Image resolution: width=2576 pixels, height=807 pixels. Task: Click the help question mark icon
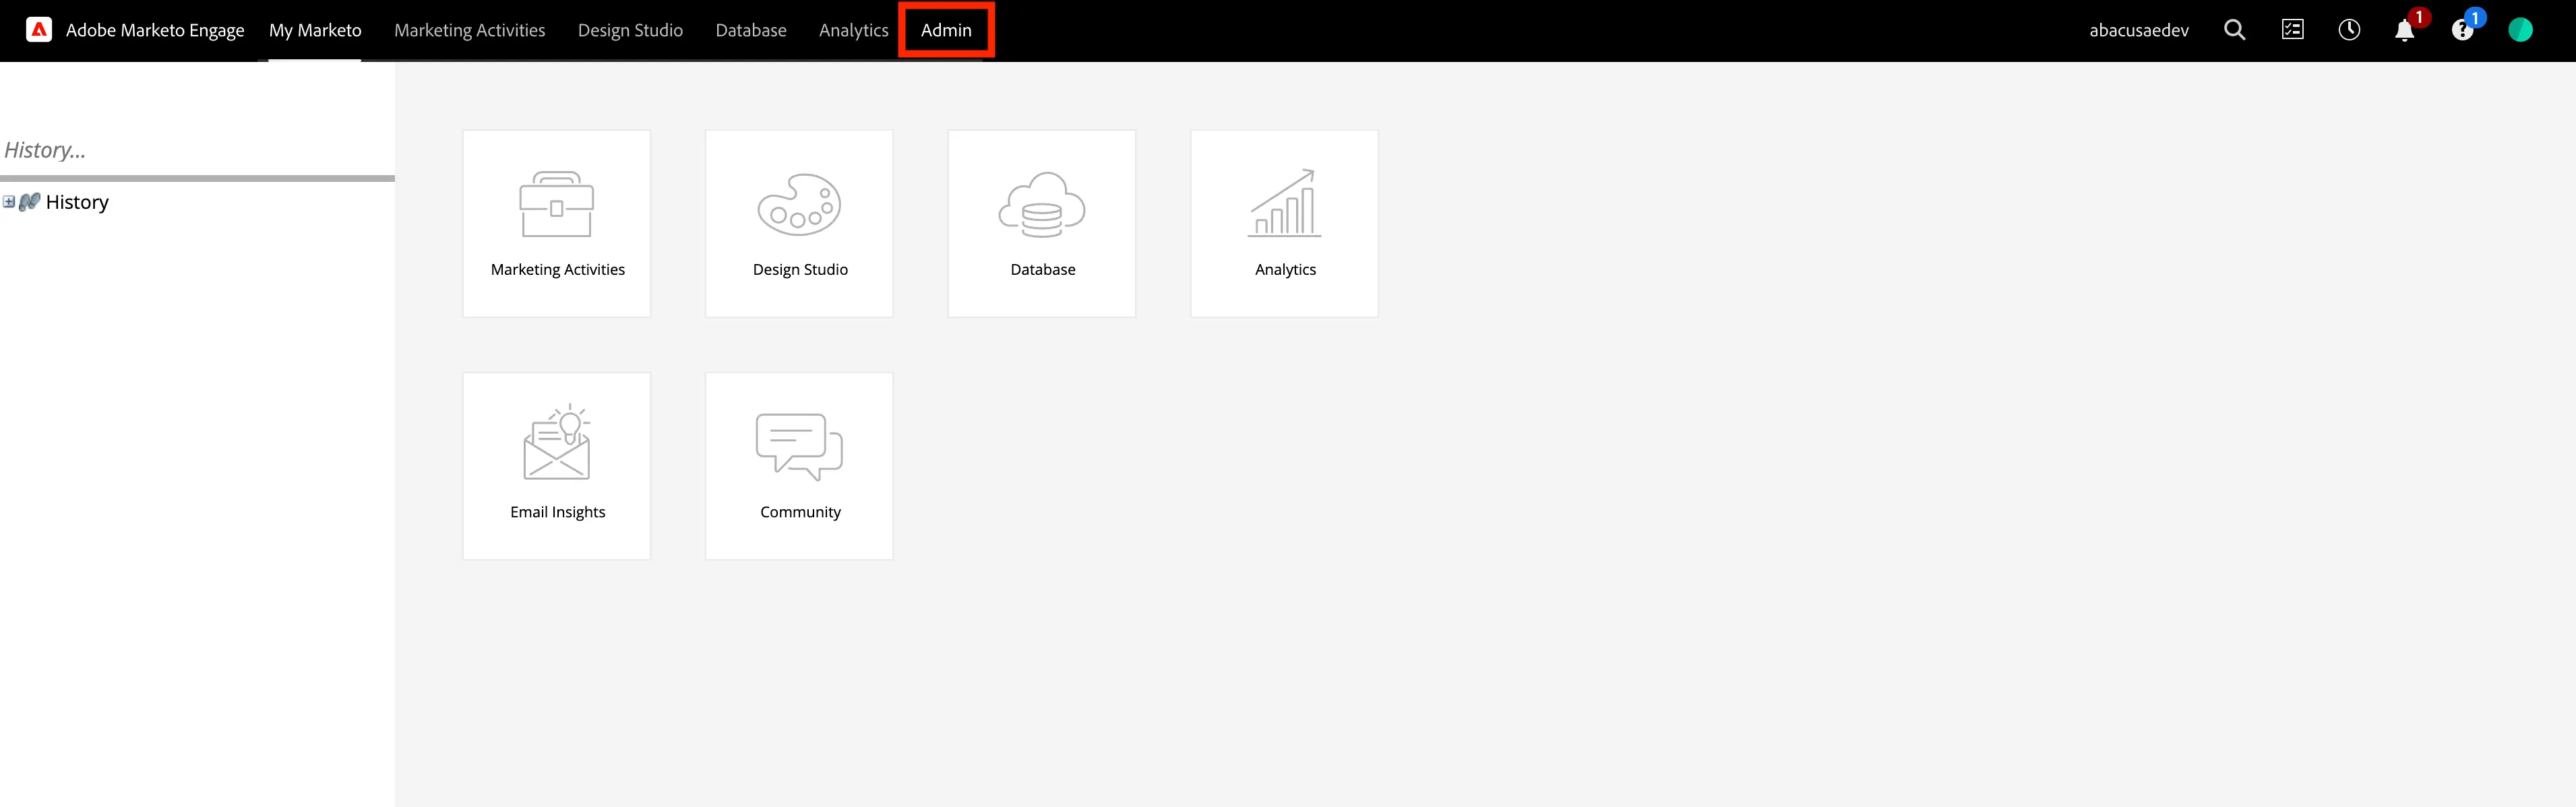click(x=2462, y=31)
